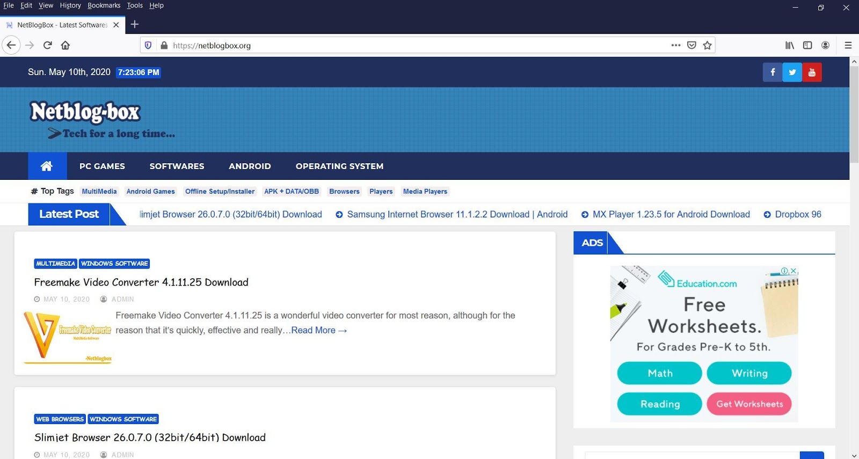Open Freemake Video Converter thumbnail image
The height and width of the screenshot is (459, 859).
pos(68,337)
